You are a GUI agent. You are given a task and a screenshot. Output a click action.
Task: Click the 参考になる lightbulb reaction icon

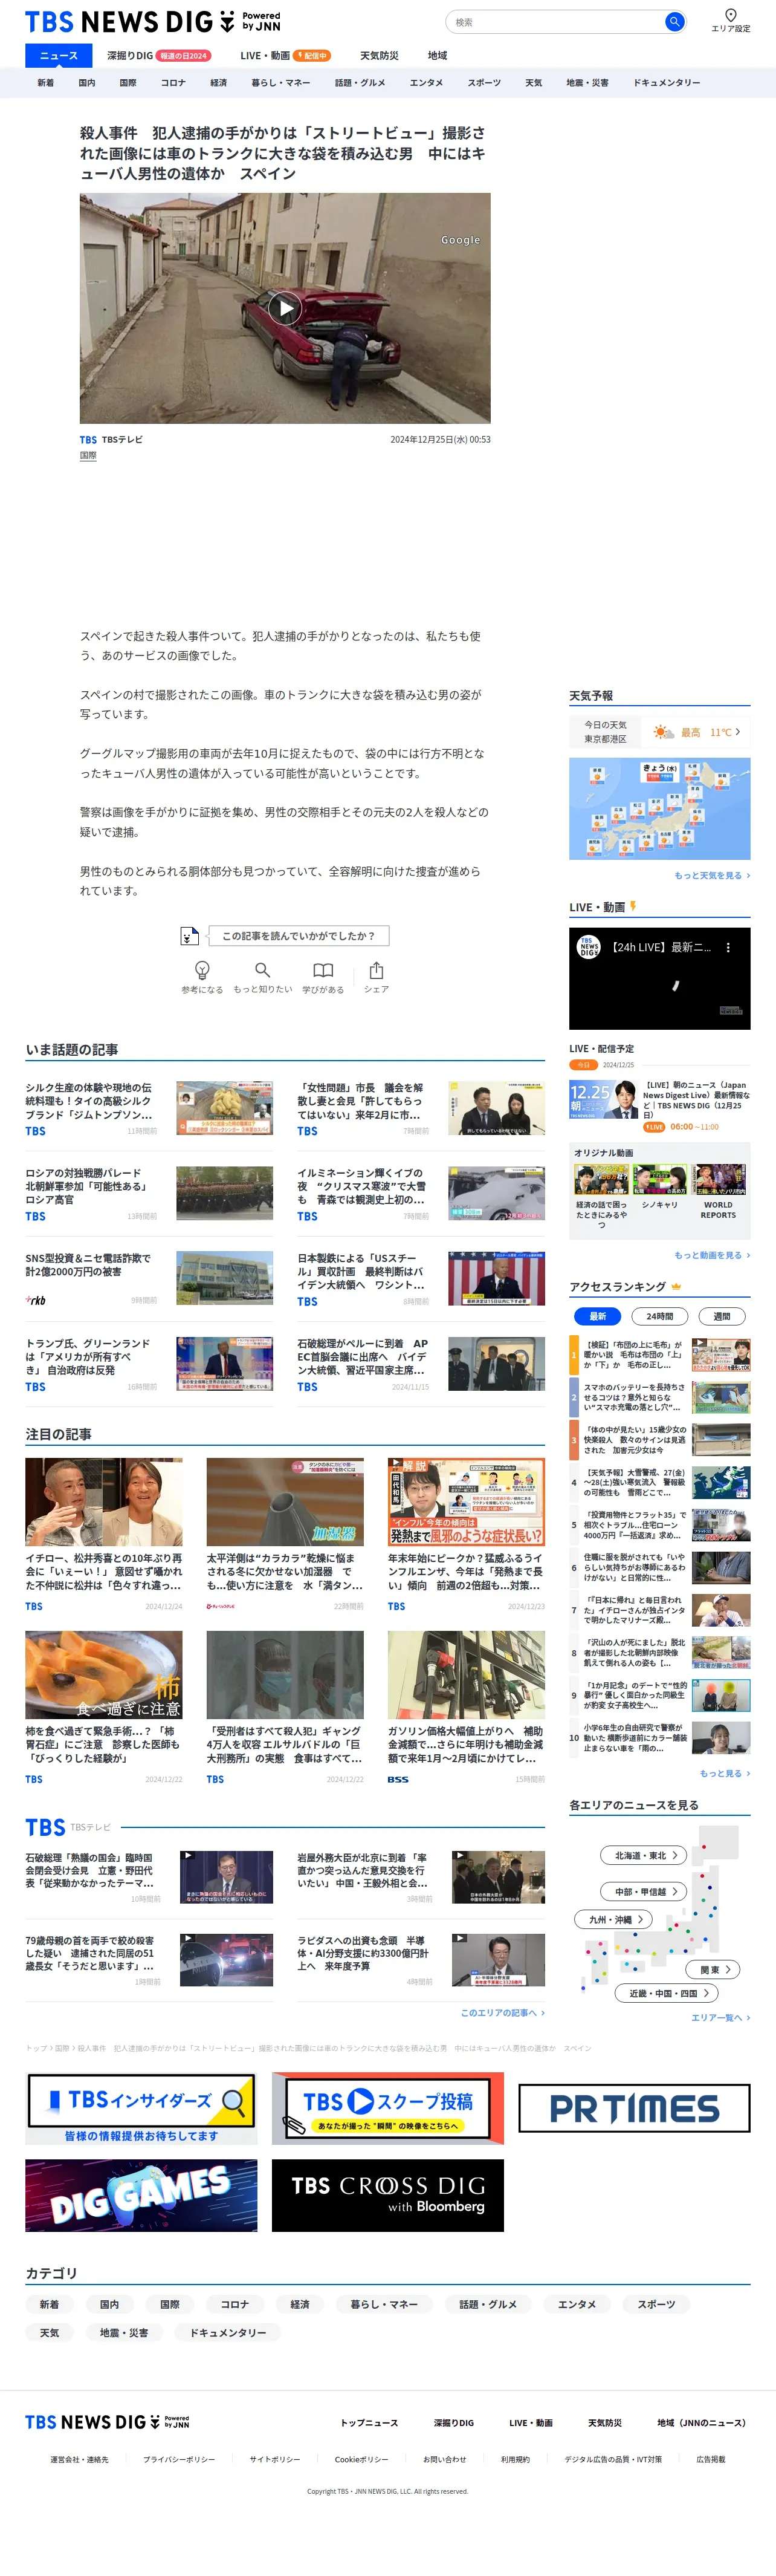coord(202,970)
